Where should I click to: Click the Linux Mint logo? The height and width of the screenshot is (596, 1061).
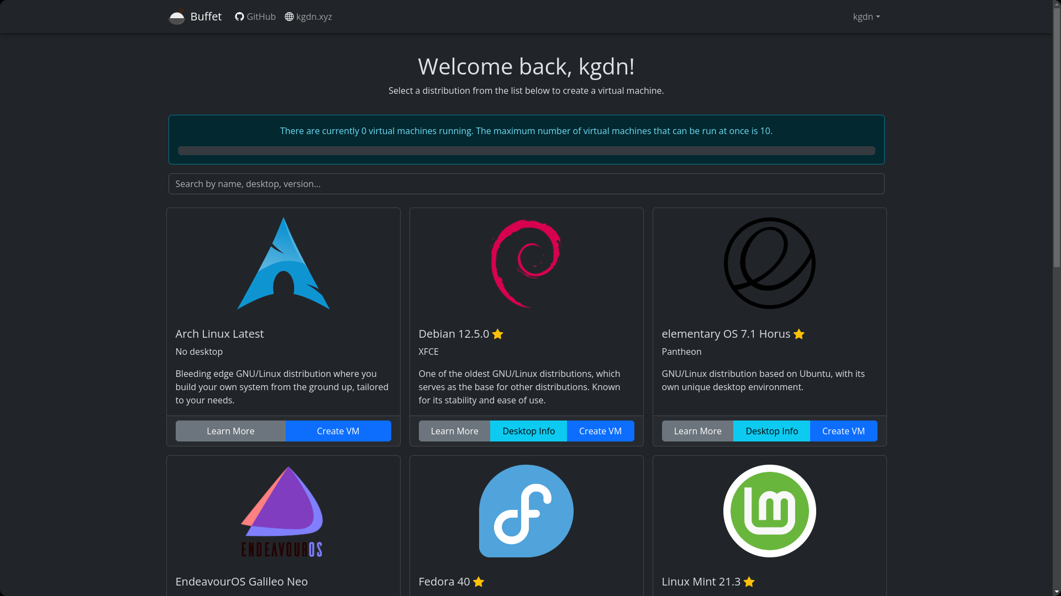tap(769, 511)
